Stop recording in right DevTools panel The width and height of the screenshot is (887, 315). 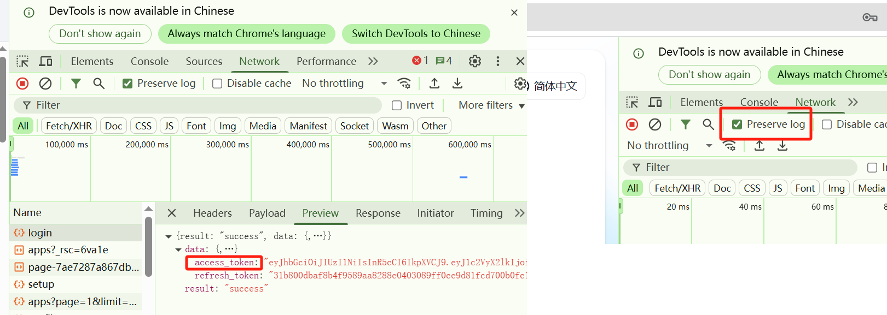(632, 124)
